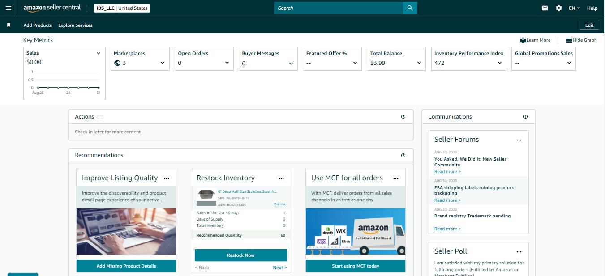Click the bookmark icon in favorites bar
Image resolution: width=605 pixels, height=276 pixels.
(9, 25)
